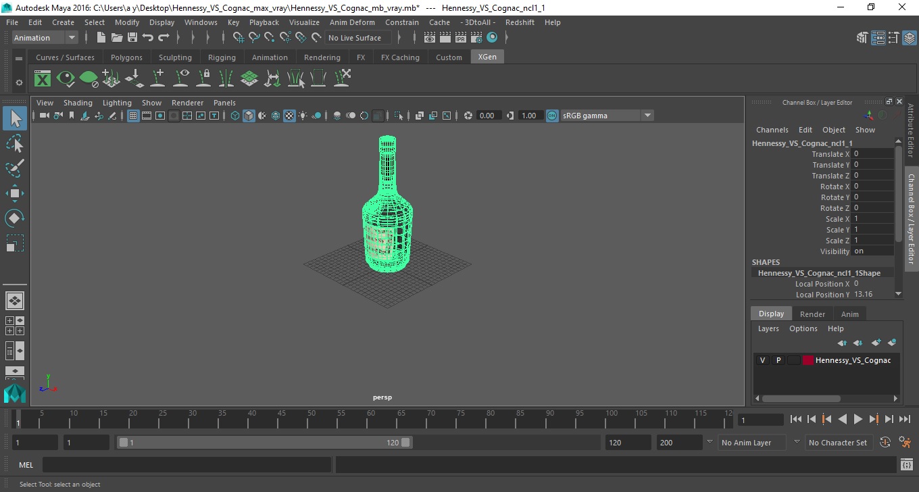Create a new empty layer icon
This screenshot has width=919, height=492.
(876, 343)
